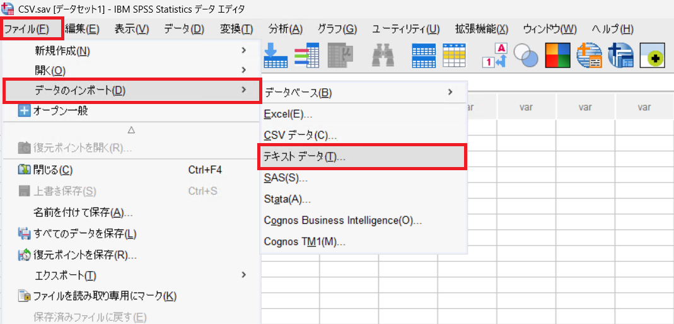The height and width of the screenshot is (324, 674).
Task: Open the 表示(V) menu
Action: click(x=132, y=29)
